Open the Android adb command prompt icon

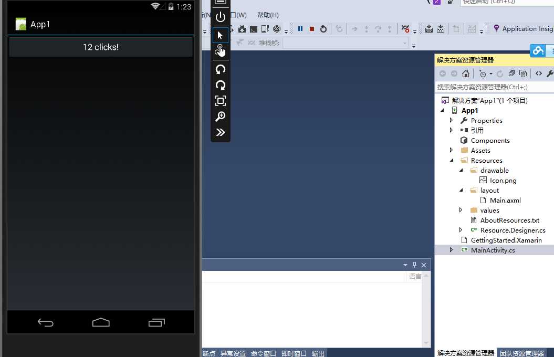[254, 29]
